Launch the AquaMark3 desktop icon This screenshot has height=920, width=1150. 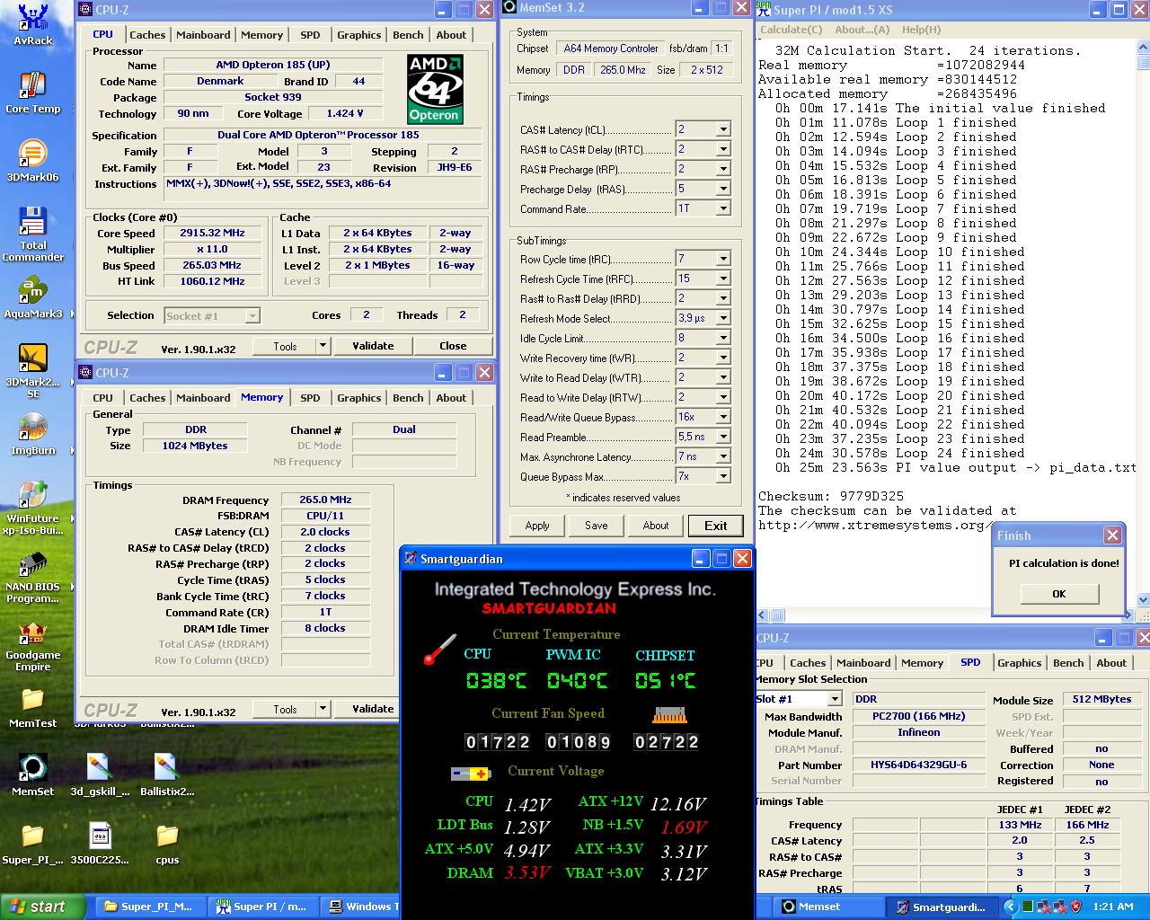click(33, 297)
